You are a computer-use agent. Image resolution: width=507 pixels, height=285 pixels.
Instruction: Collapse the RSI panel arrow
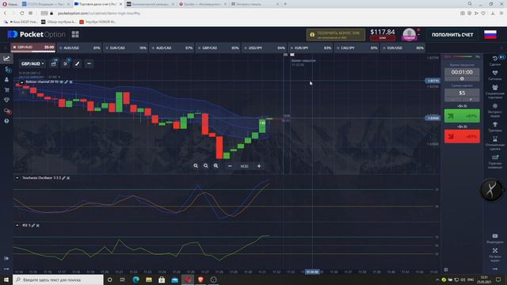tap(17, 226)
